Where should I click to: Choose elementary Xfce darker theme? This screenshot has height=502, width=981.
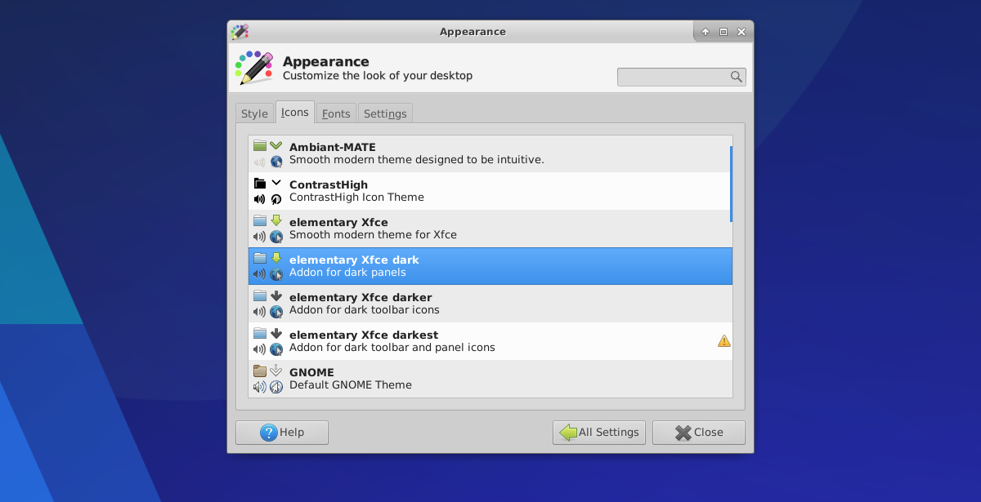[x=490, y=304]
